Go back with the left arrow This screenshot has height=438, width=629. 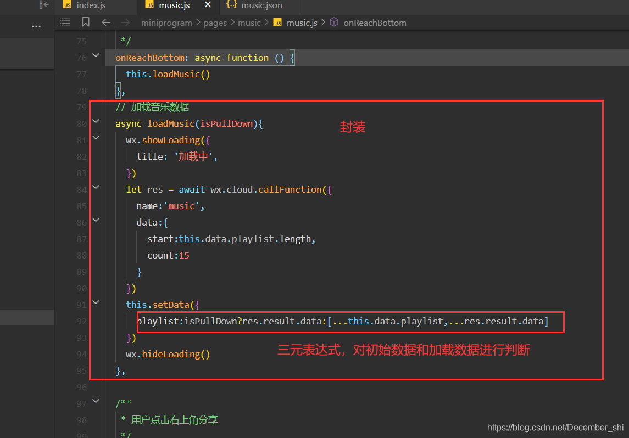(106, 23)
